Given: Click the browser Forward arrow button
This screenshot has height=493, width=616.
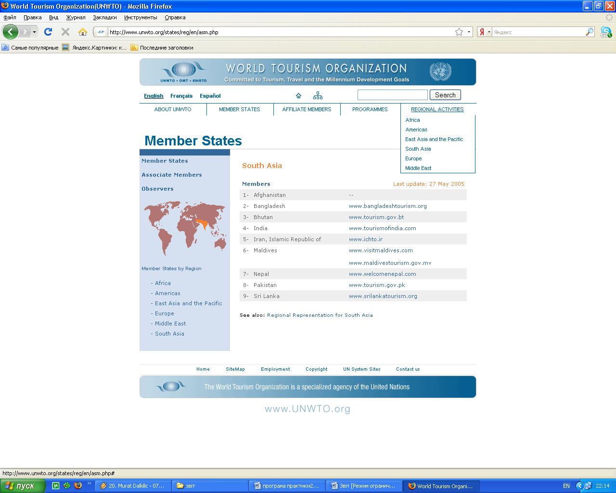Looking at the screenshot, I should pyautogui.click(x=25, y=32).
